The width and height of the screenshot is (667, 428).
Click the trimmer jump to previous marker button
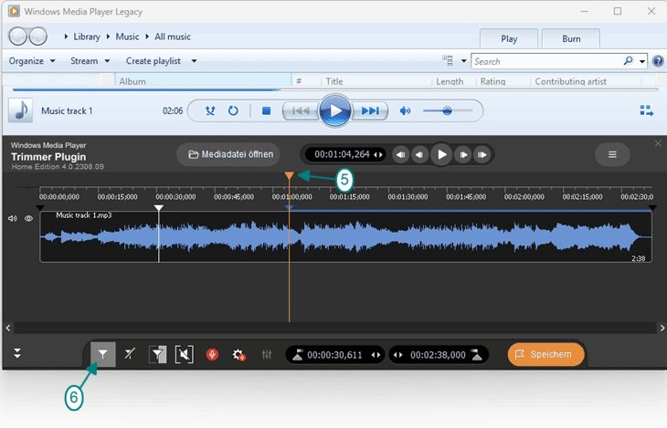tap(400, 155)
